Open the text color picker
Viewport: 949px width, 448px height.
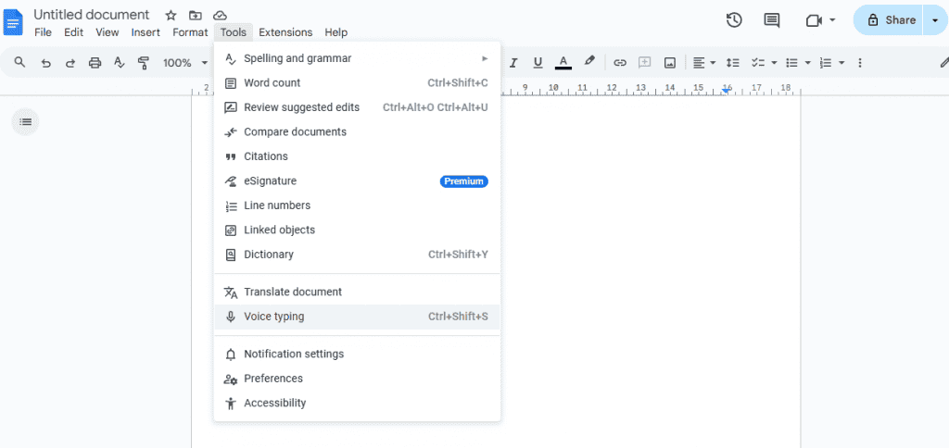pos(563,63)
